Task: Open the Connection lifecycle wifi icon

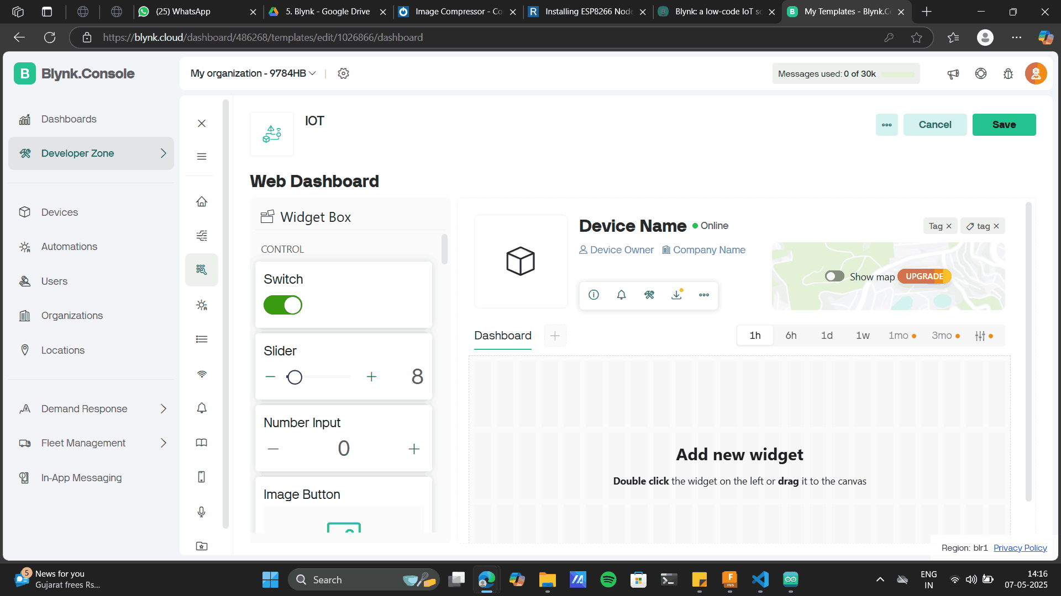Action: [202, 374]
